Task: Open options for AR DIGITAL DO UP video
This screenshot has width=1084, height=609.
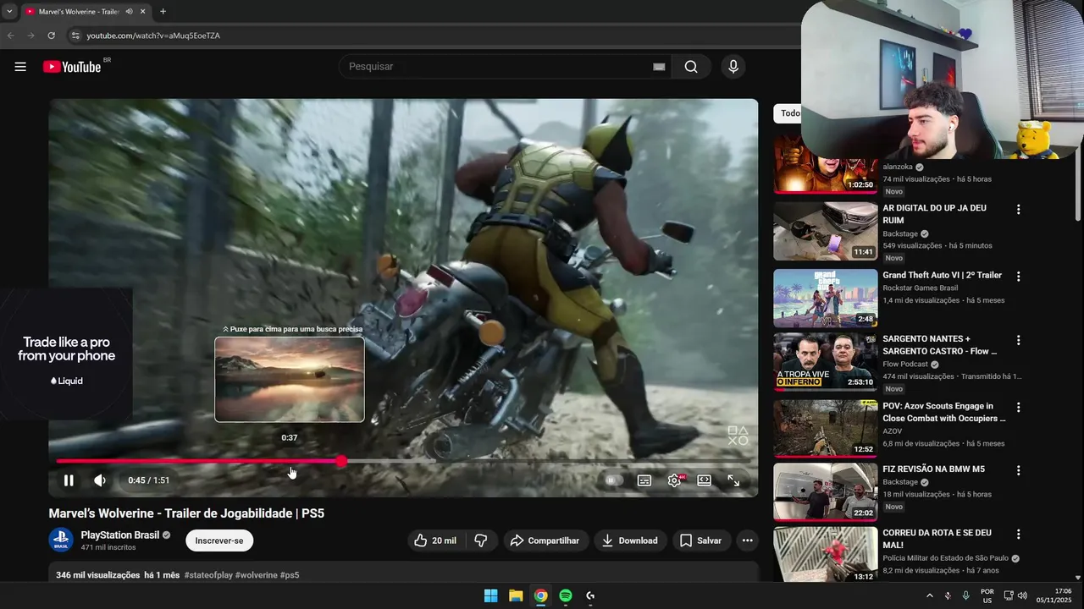Action: click(x=1018, y=210)
